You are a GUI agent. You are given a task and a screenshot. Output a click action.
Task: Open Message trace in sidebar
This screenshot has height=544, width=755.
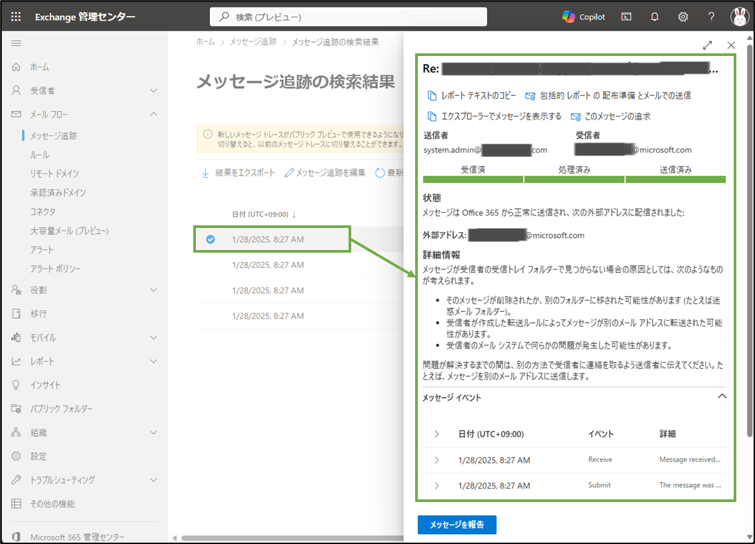[53, 136]
